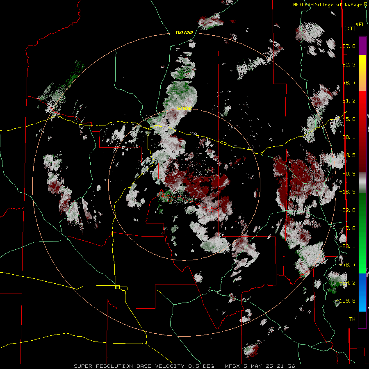Viewport: 369px width, 369px height.
Task: Click the 30.1 velocity scale value
Action: tap(349, 137)
